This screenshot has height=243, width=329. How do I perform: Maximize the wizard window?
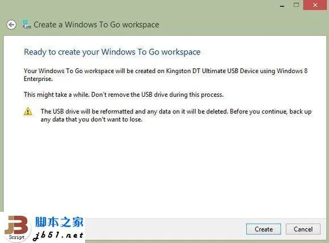(x=296, y=5)
